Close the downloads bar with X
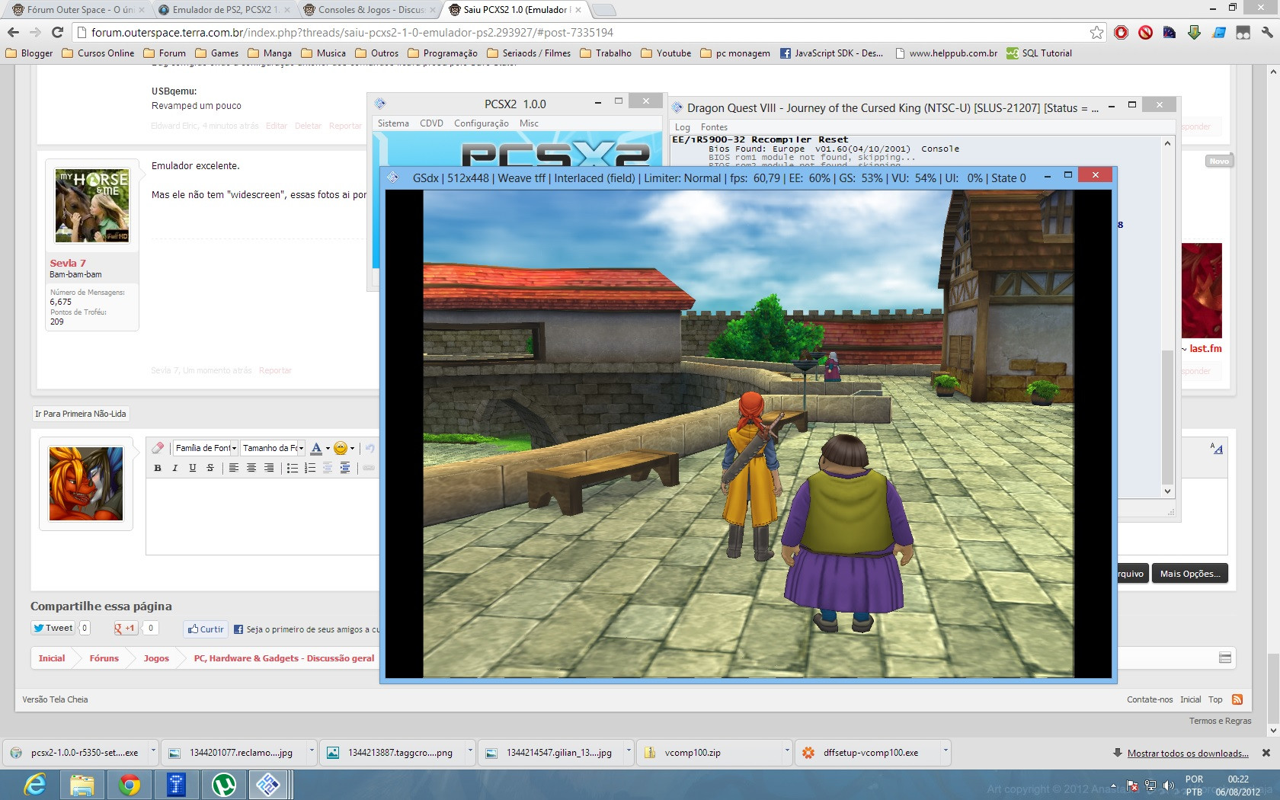1280x800 pixels. pyautogui.click(x=1266, y=753)
